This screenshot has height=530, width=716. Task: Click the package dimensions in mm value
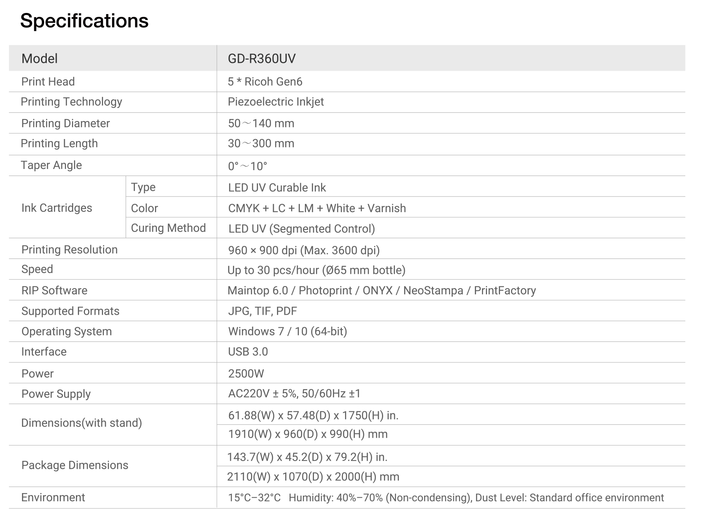tap(313, 477)
